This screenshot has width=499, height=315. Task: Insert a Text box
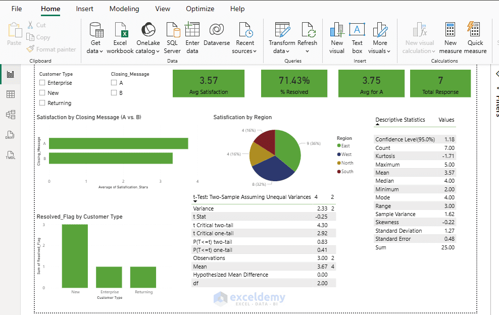pos(357,37)
